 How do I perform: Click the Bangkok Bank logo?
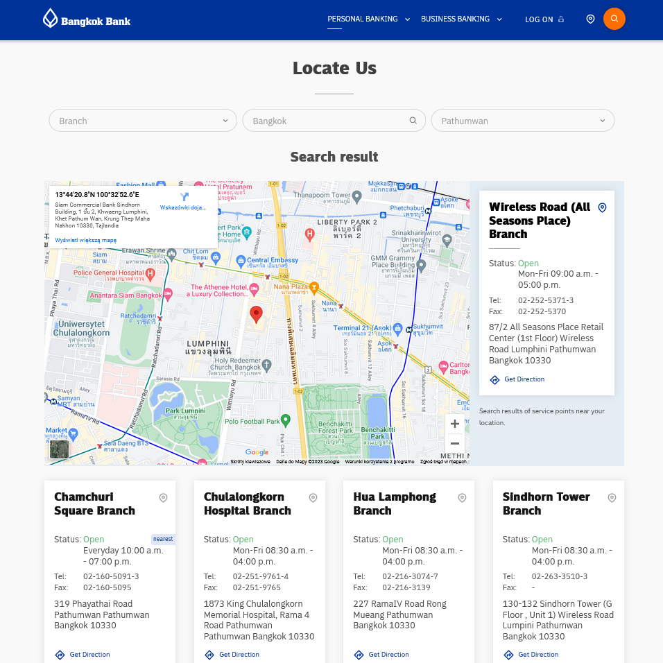coord(87,19)
